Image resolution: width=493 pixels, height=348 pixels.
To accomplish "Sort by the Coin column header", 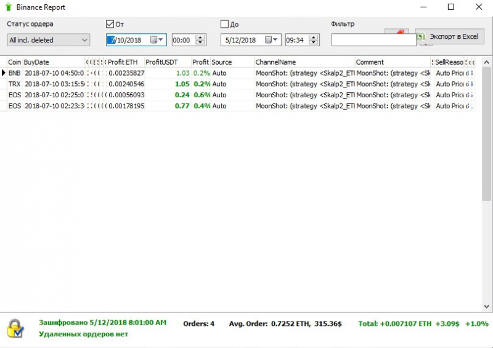I will click(x=14, y=62).
